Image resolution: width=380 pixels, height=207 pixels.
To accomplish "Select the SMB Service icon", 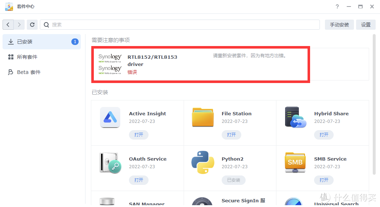I will 295,163.
